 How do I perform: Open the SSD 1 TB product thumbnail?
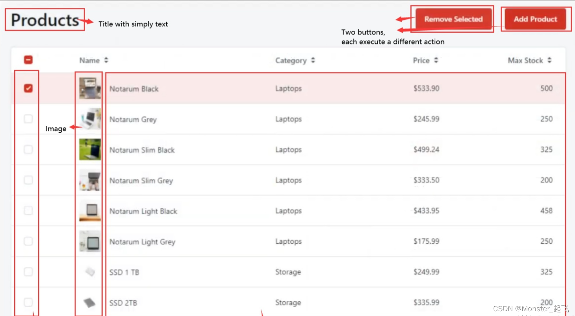click(x=90, y=272)
